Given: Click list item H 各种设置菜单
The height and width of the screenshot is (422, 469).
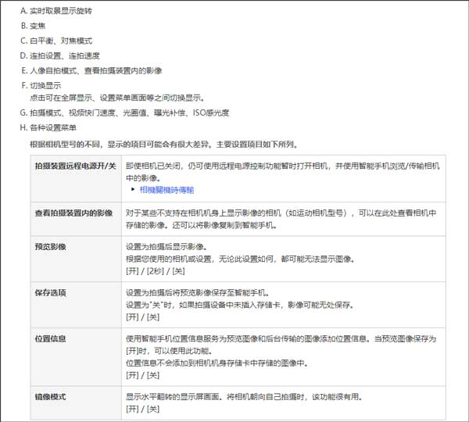Looking at the screenshot, I should (x=53, y=127).
